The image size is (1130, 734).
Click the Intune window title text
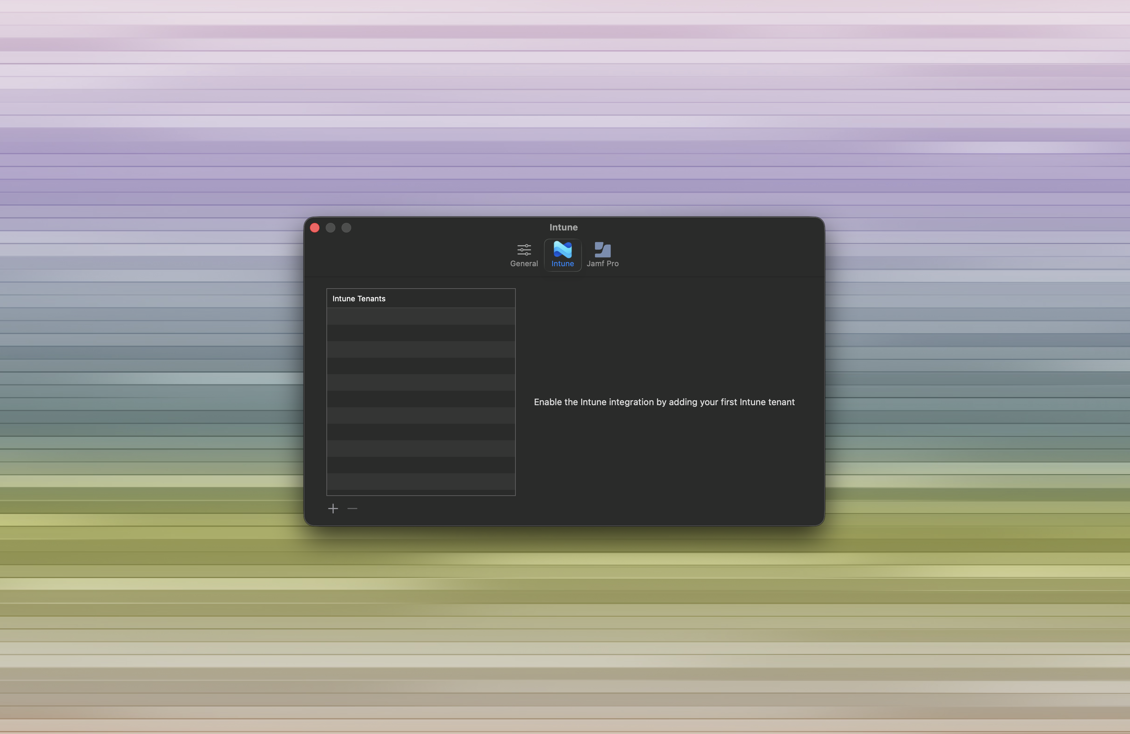pyautogui.click(x=564, y=227)
